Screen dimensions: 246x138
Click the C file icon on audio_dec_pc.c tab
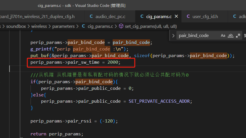point(91,16)
